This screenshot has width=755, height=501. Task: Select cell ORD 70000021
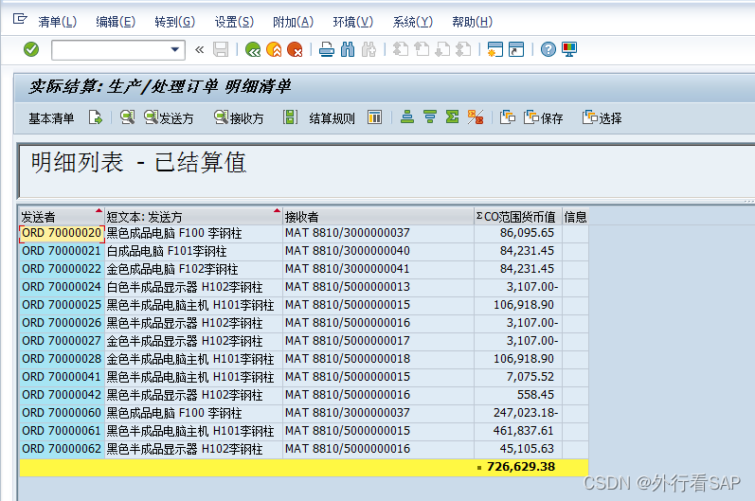(x=62, y=251)
